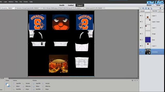Image resolution: width=165 pixels, height=92 pixels.
Task: Show the hidden base layer
Action: pos(141,40)
